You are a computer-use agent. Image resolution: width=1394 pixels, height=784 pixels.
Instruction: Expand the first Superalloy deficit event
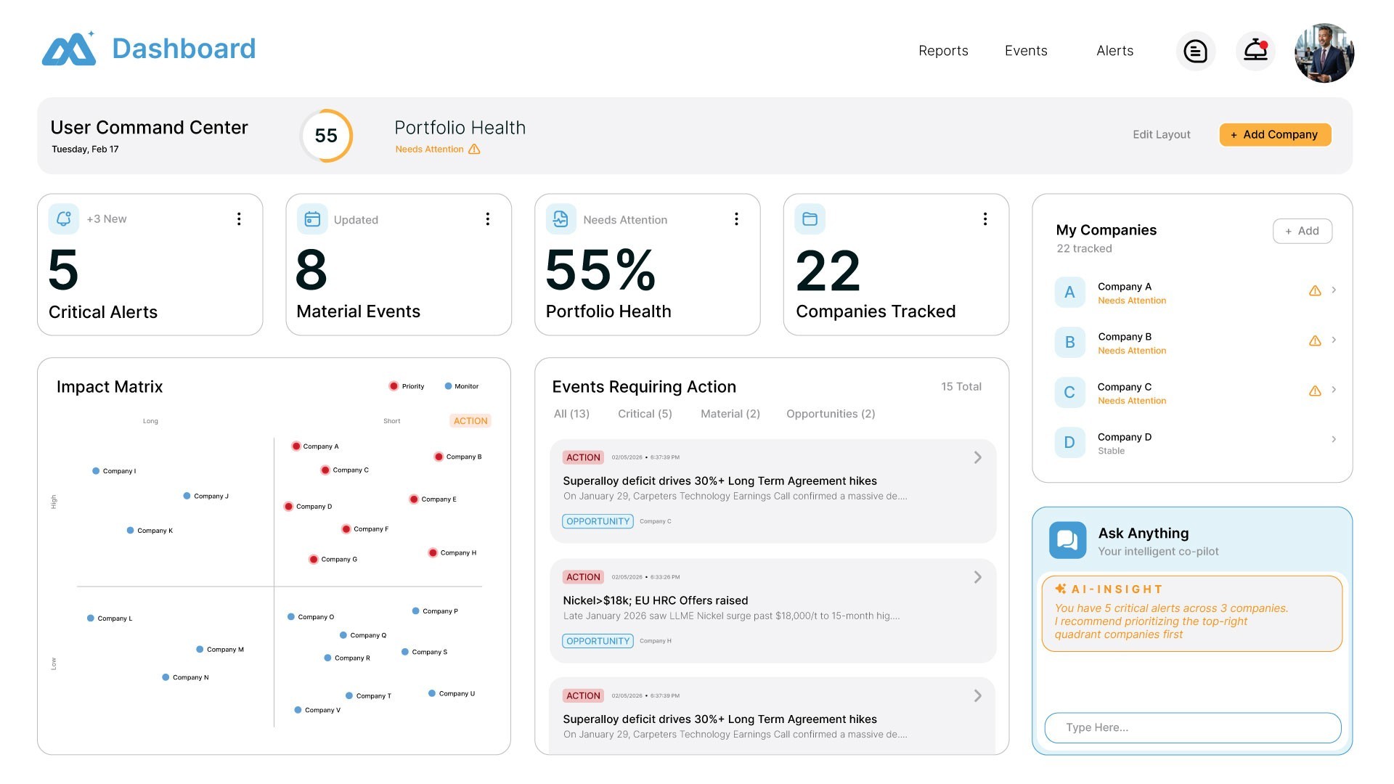977,457
